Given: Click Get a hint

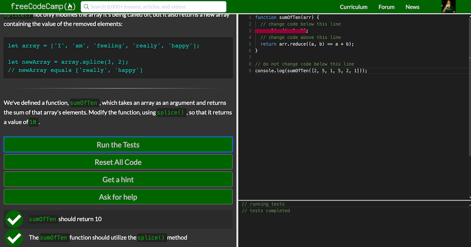Looking at the screenshot, I should (118, 179).
